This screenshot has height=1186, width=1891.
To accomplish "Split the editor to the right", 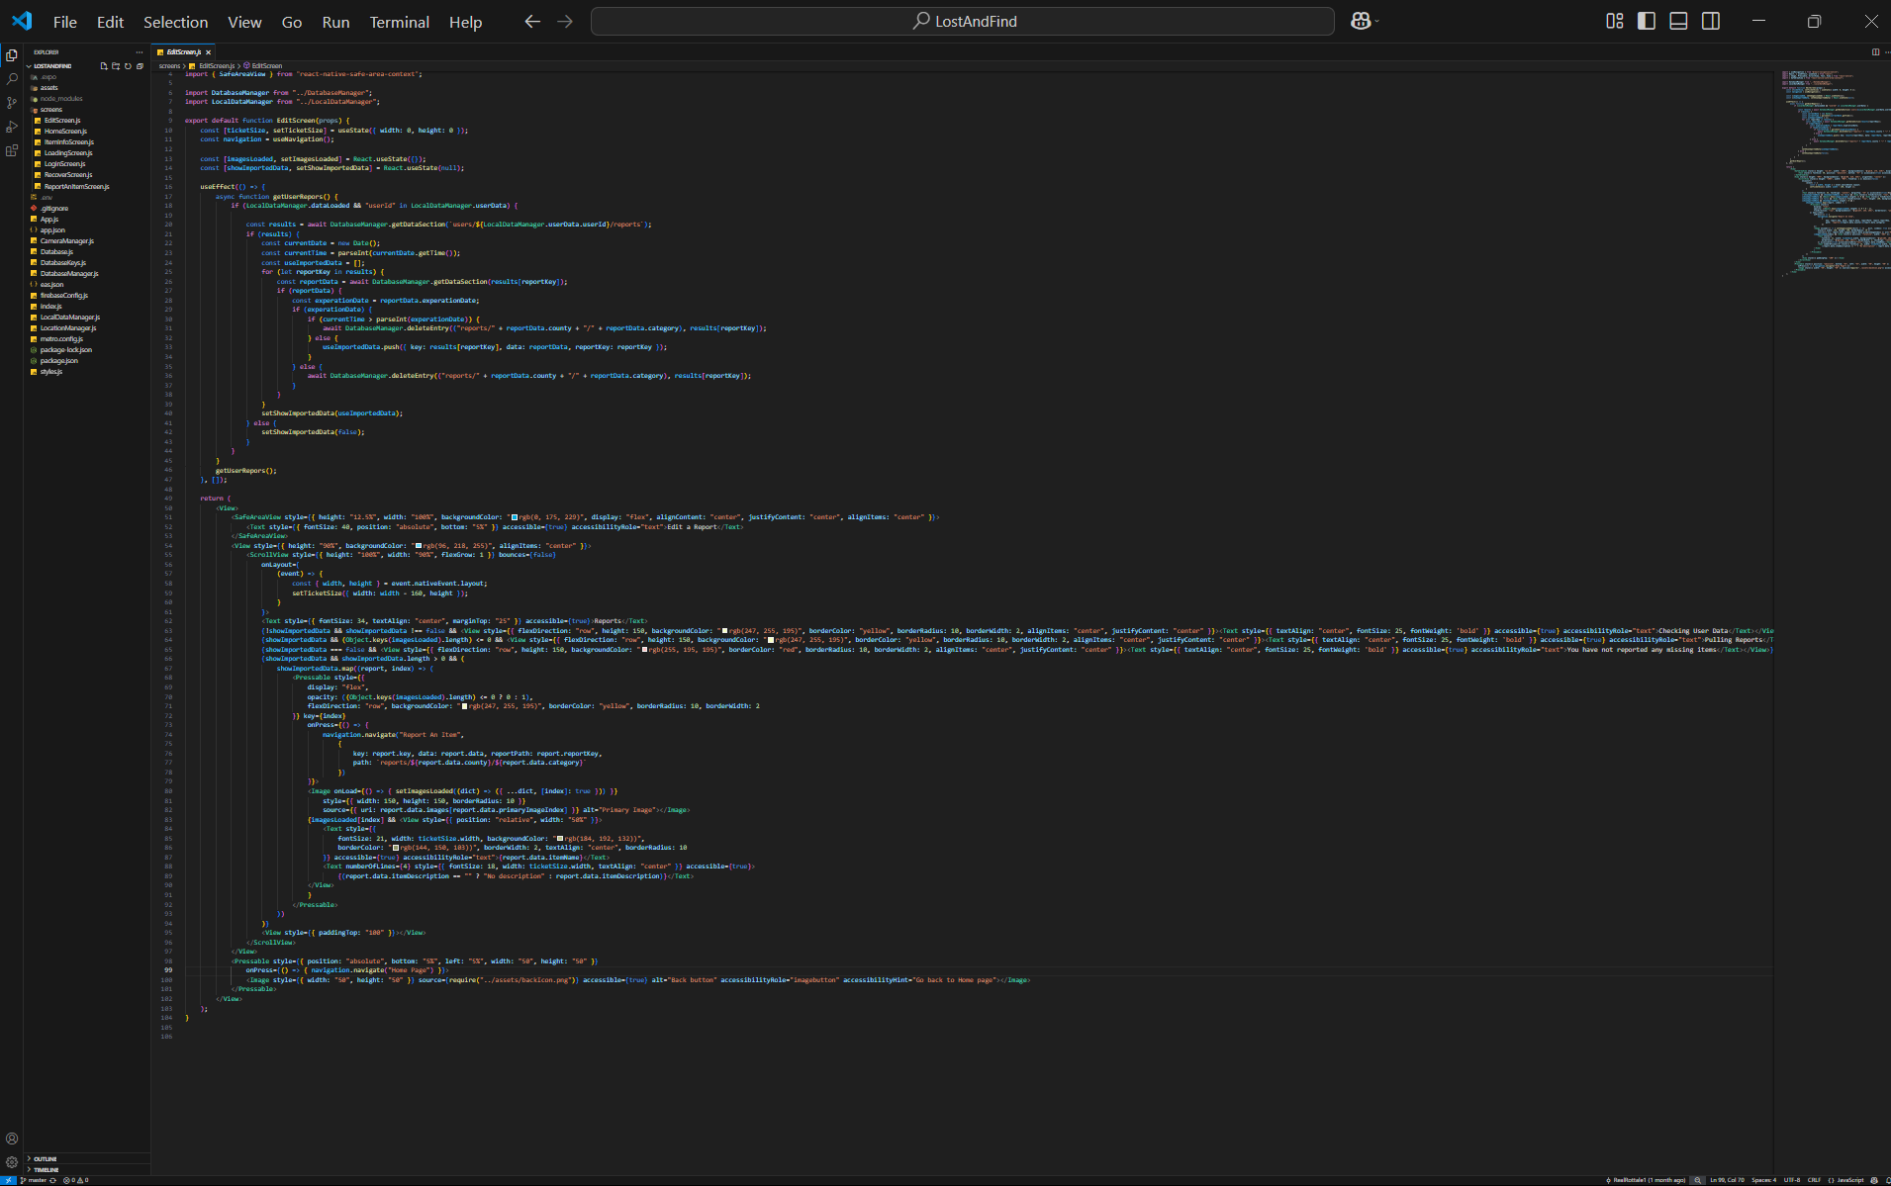I will (1875, 52).
